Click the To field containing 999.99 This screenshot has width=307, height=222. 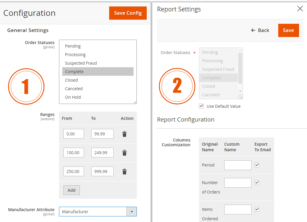click(102, 171)
